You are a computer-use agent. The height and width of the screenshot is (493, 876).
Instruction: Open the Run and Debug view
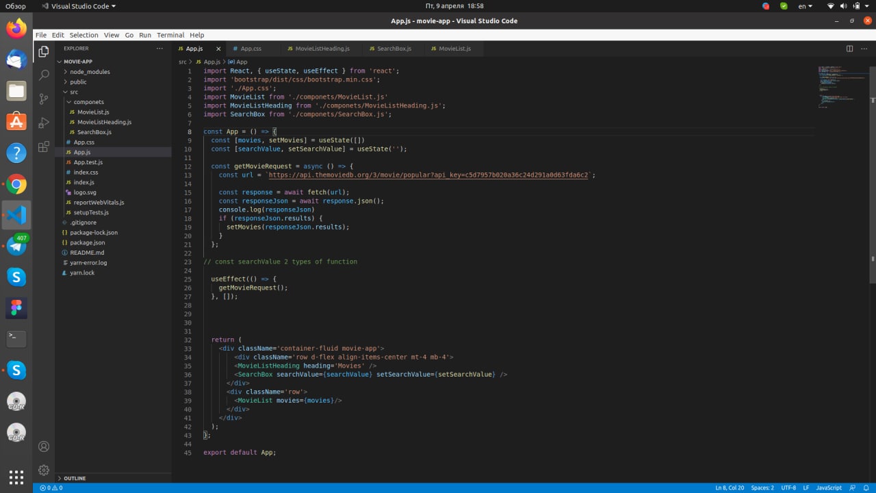pyautogui.click(x=44, y=123)
